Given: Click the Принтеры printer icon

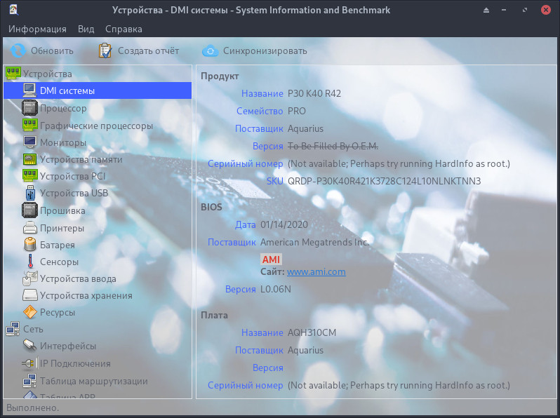Looking at the screenshot, I should tap(30, 227).
